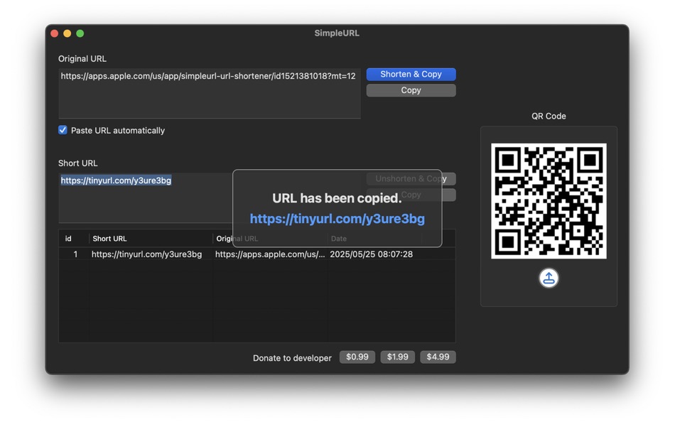Select history cell https://apps.apple.com/us/...
This screenshot has height=422, width=675.
click(x=270, y=254)
